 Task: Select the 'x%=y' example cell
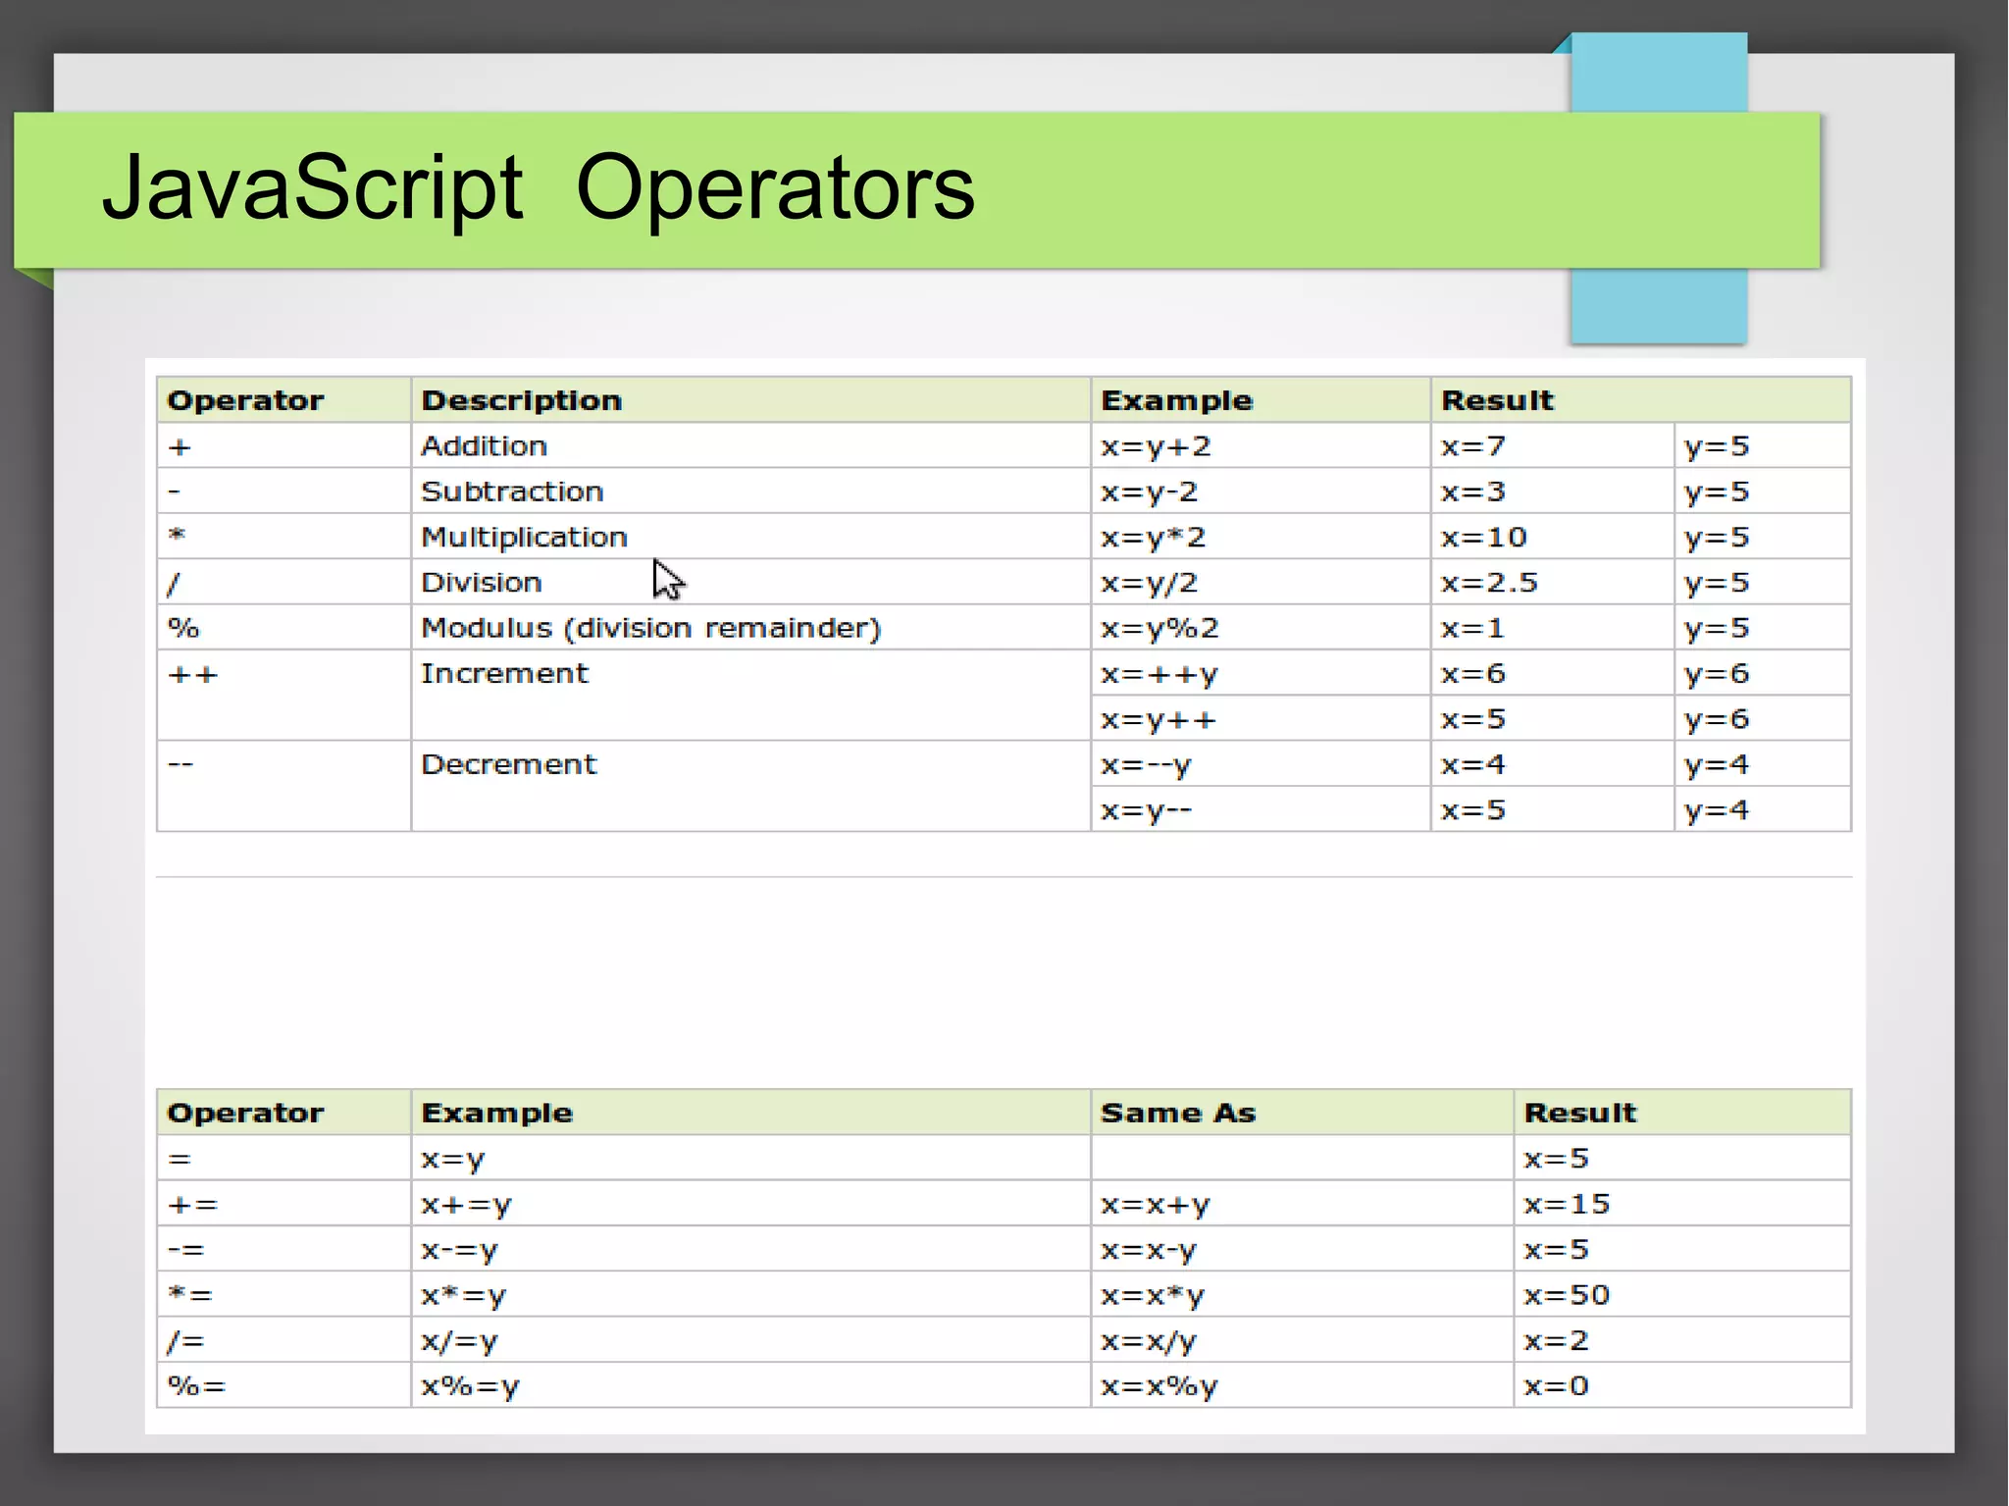click(x=750, y=1385)
